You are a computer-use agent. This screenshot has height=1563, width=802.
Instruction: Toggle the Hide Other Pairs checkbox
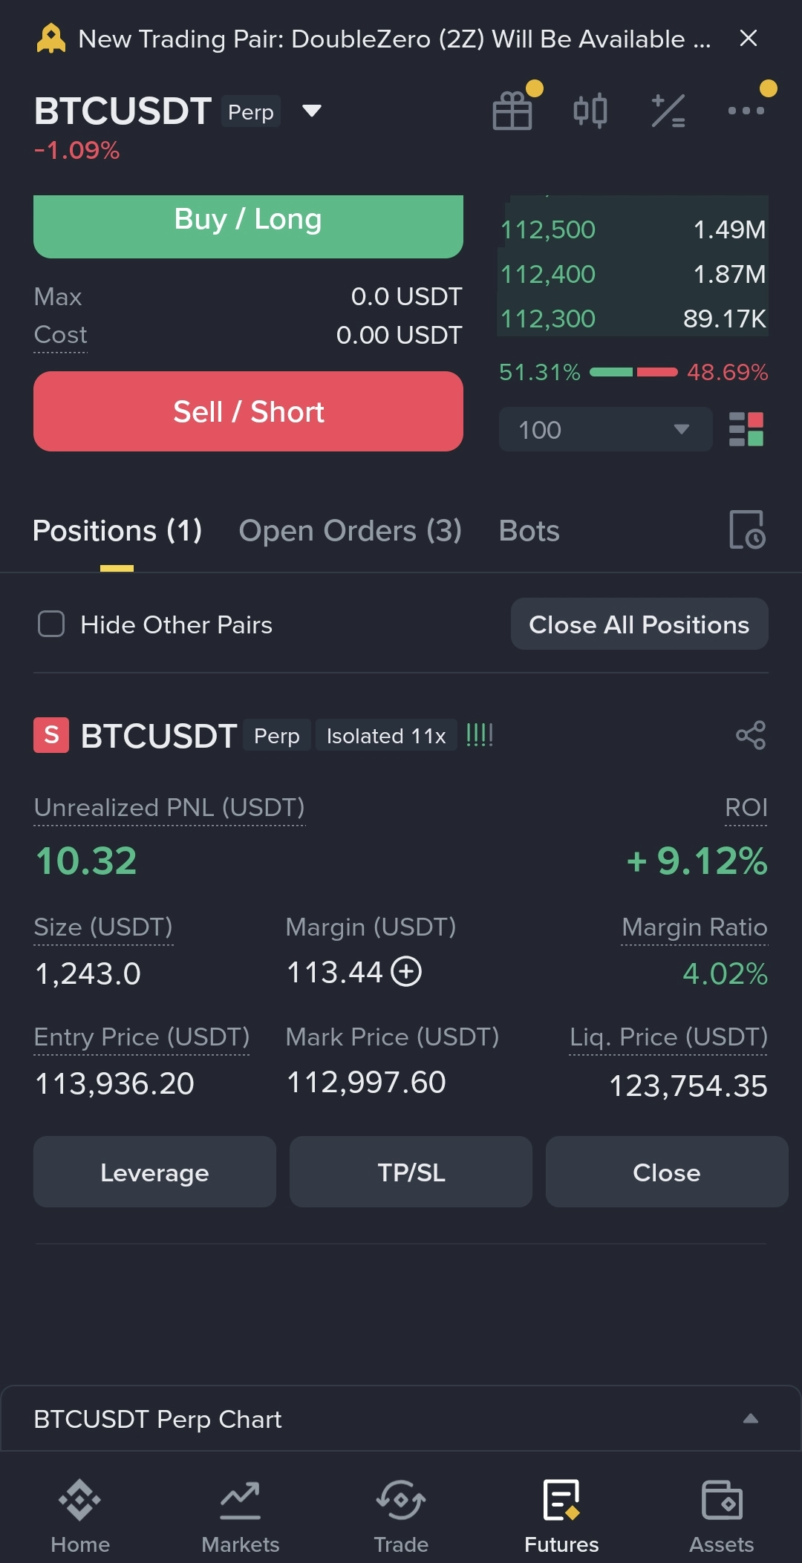coord(51,624)
